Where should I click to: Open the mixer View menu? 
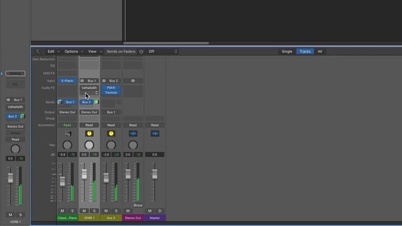(95, 51)
